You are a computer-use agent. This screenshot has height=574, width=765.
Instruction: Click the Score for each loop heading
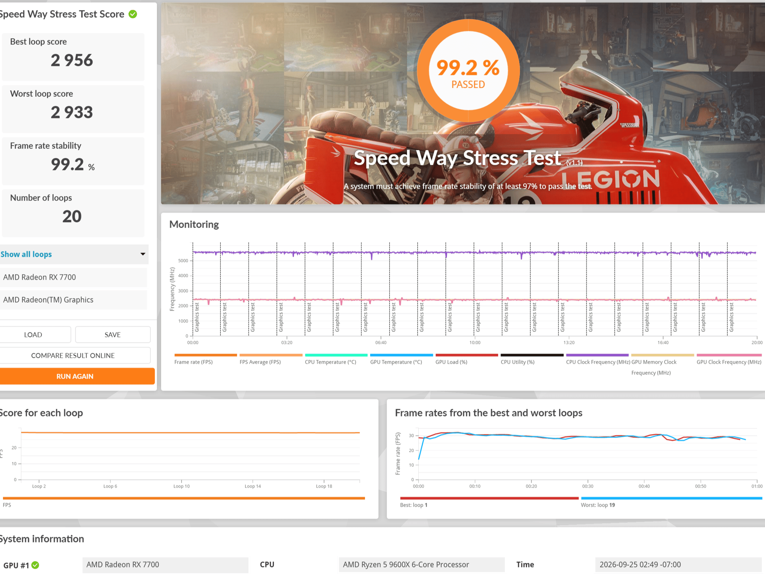tap(41, 413)
